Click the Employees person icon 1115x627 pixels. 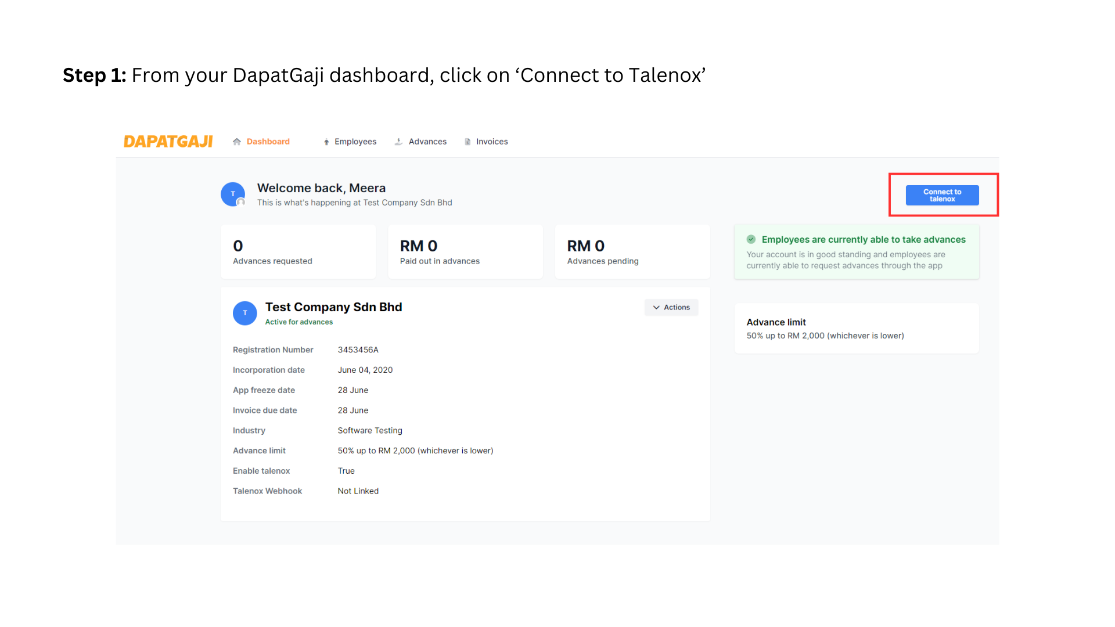click(x=326, y=142)
